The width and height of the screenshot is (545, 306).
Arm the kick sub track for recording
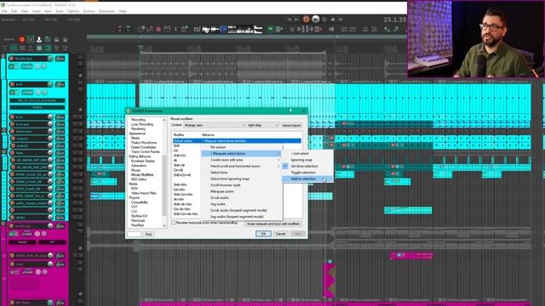click(x=13, y=124)
